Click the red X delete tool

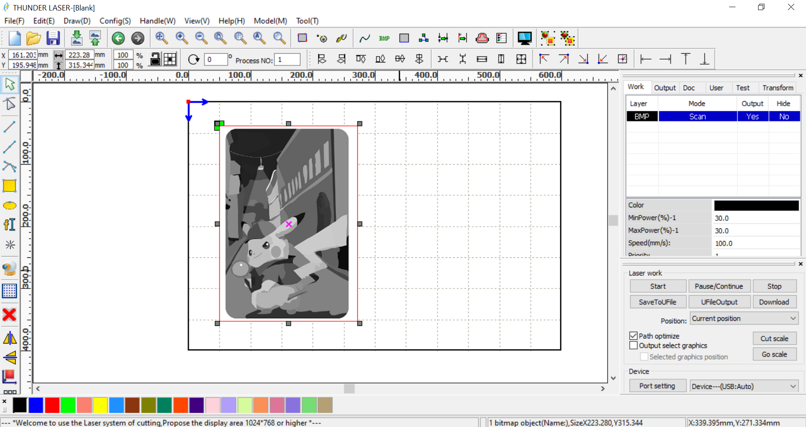(x=9, y=314)
